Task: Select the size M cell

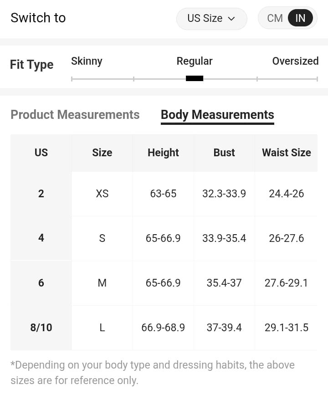Action: click(102, 283)
